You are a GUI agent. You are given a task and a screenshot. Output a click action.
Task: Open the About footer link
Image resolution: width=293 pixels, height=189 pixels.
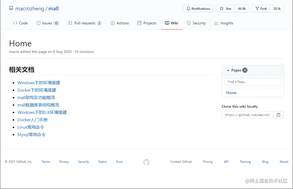click(x=284, y=162)
